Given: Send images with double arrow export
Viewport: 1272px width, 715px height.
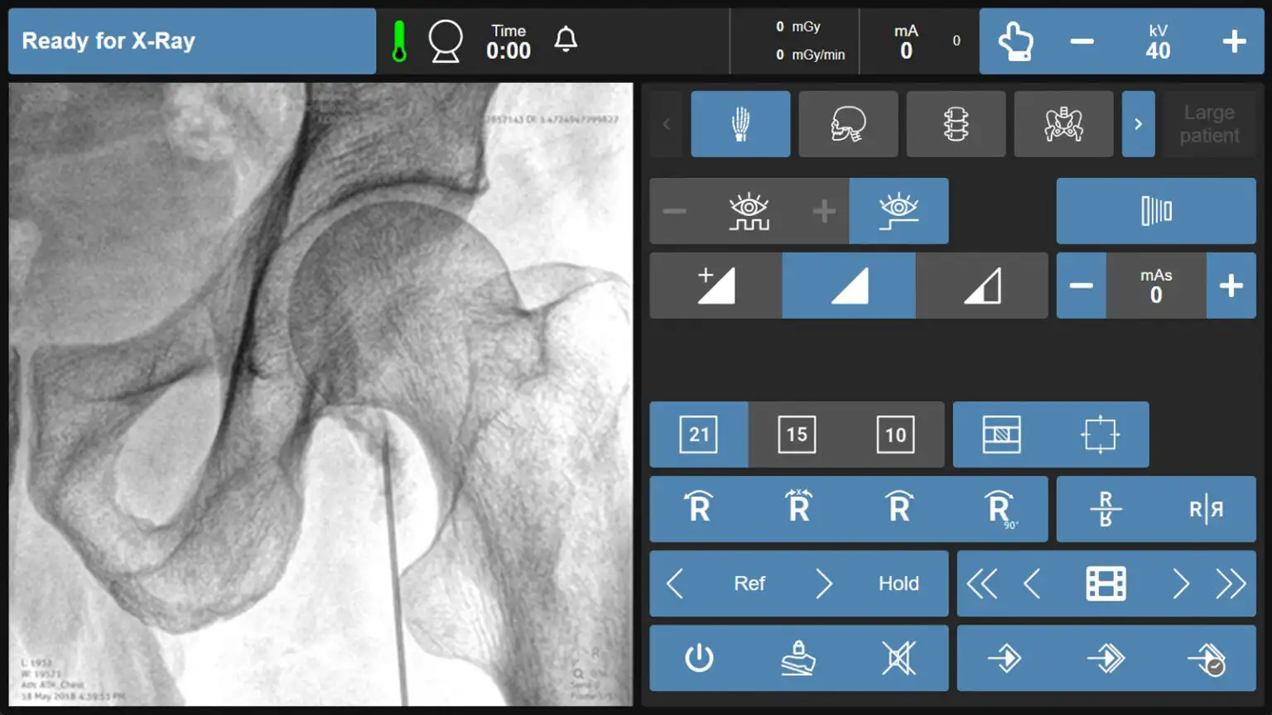Looking at the screenshot, I should click(x=1106, y=658).
